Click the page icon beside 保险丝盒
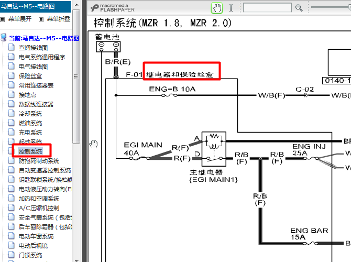This screenshot has height=262, width=351. [x=12, y=75]
